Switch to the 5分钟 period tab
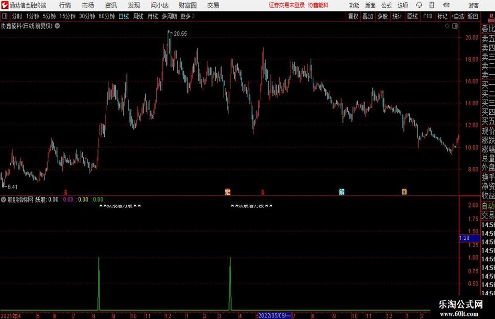This screenshot has width=495, height=319. click(49, 16)
